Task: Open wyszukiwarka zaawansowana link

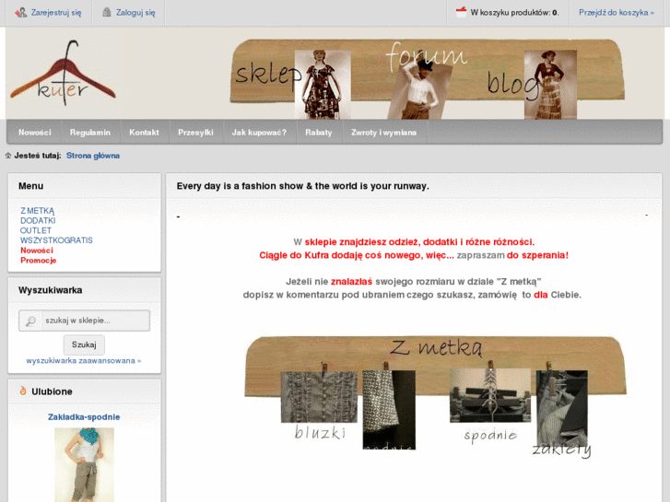Action: (84, 360)
